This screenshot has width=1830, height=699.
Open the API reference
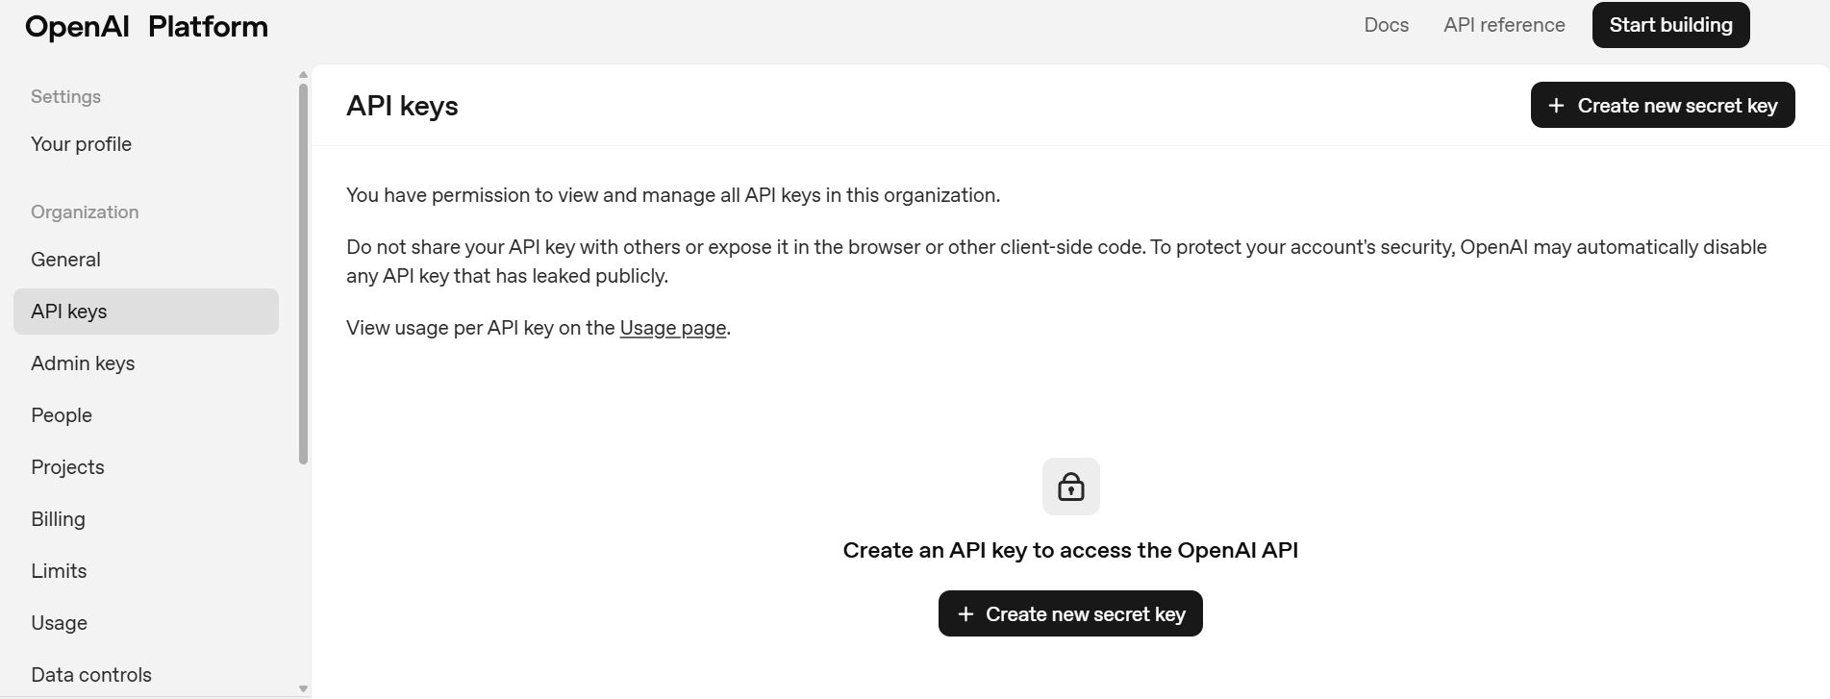pyautogui.click(x=1503, y=24)
